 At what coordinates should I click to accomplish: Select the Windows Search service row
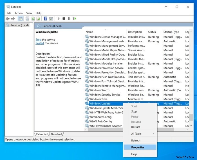tap(99, 90)
